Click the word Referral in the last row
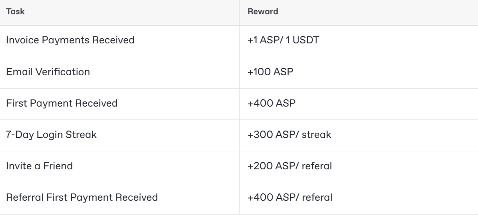This screenshot has width=478, height=215. click(x=22, y=197)
